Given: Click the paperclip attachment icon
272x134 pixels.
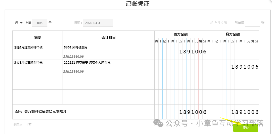Looking at the screenshot, I should point(212,23).
